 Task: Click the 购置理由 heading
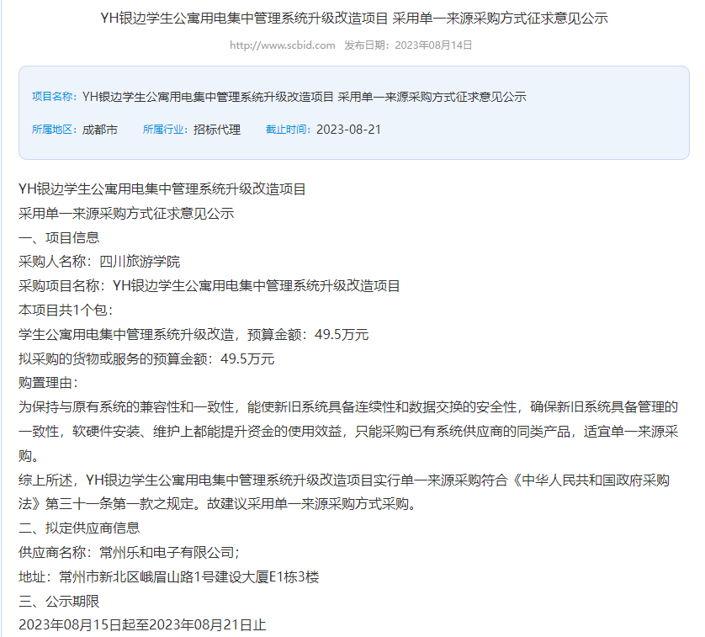pyautogui.click(x=49, y=383)
